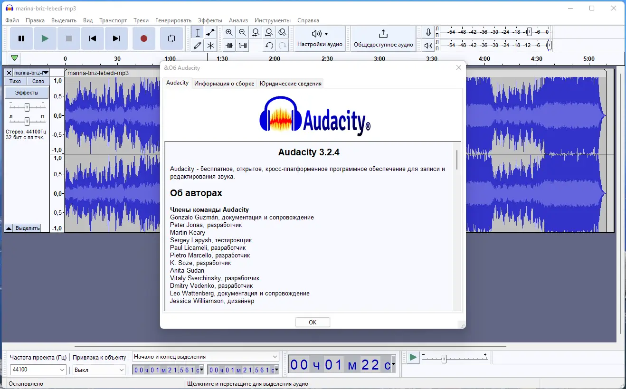This screenshot has height=389, width=626.
Task: Open the large time display format arrow
Action: 393,364
